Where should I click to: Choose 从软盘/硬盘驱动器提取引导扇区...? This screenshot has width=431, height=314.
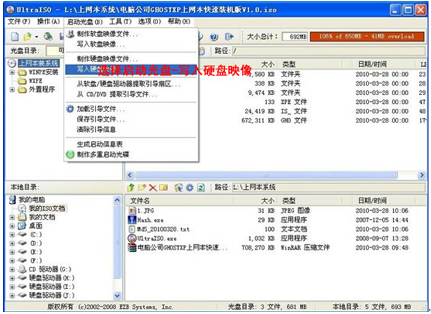(131, 84)
